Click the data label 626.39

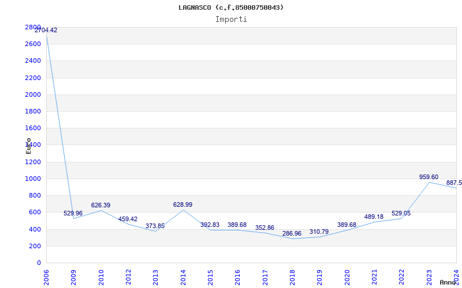(x=100, y=205)
